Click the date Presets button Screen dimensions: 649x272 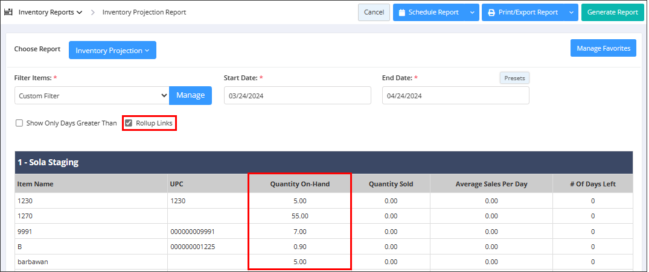(514, 78)
